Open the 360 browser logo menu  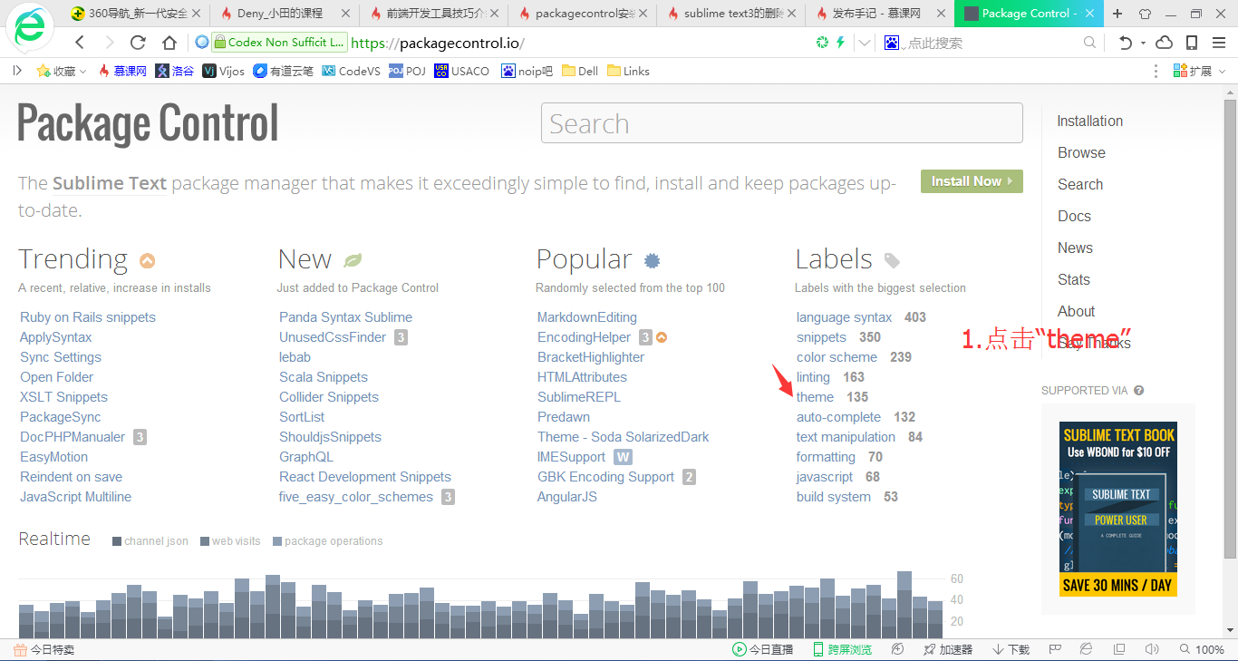30,28
